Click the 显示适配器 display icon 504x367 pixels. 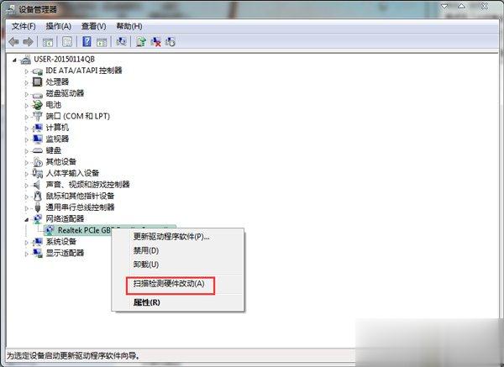click(38, 253)
